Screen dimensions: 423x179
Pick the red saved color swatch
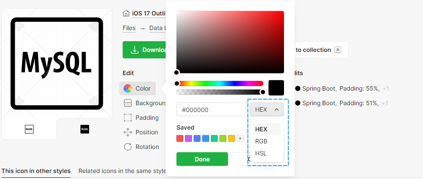click(x=180, y=139)
